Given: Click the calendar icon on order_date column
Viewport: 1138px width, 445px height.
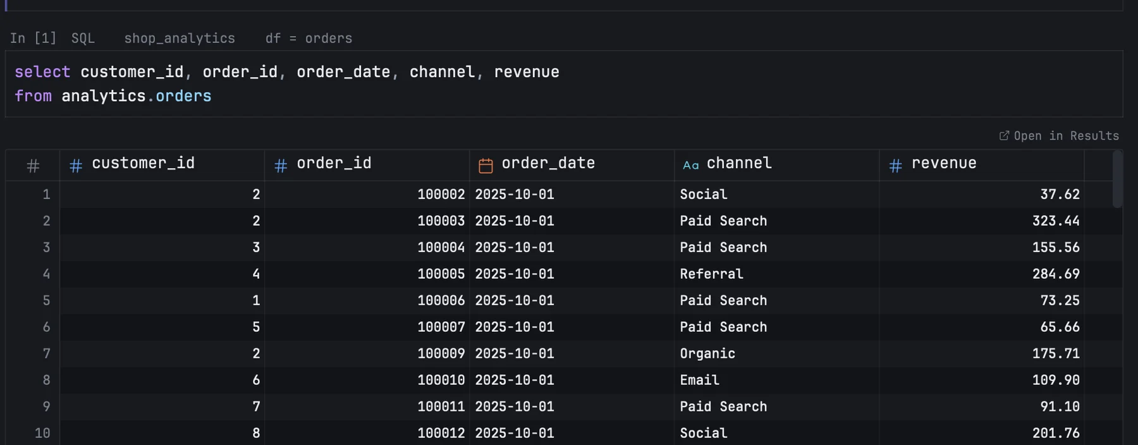Looking at the screenshot, I should pyautogui.click(x=486, y=166).
